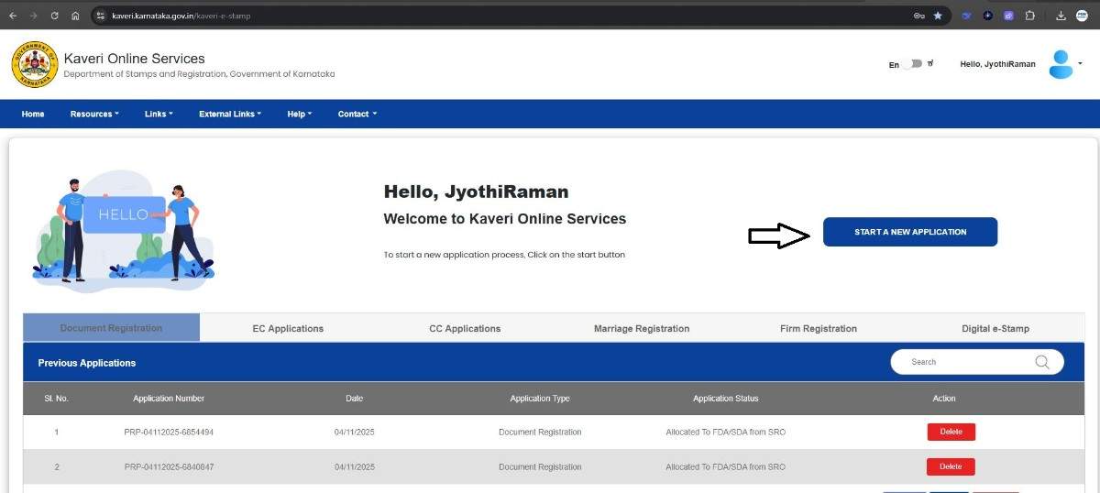The image size is (1100, 493).
Task: Bookmark this page with the star icon
Action: (x=938, y=16)
